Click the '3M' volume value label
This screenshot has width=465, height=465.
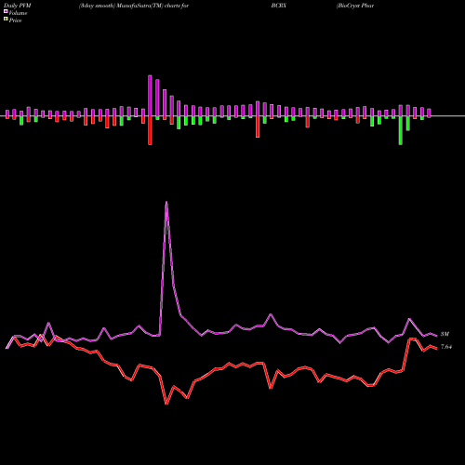[x=445, y=334]
